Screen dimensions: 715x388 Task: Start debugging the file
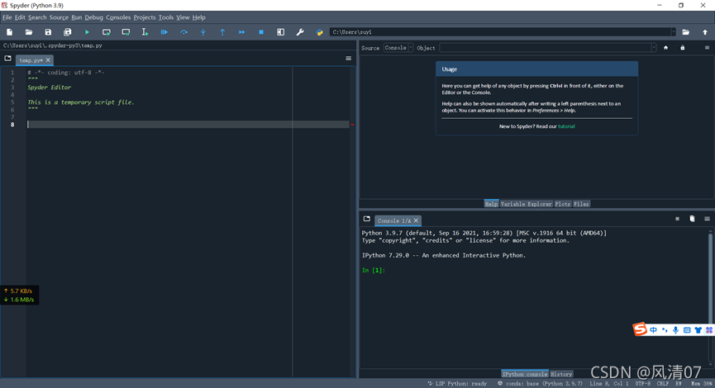tap(164, 32)
